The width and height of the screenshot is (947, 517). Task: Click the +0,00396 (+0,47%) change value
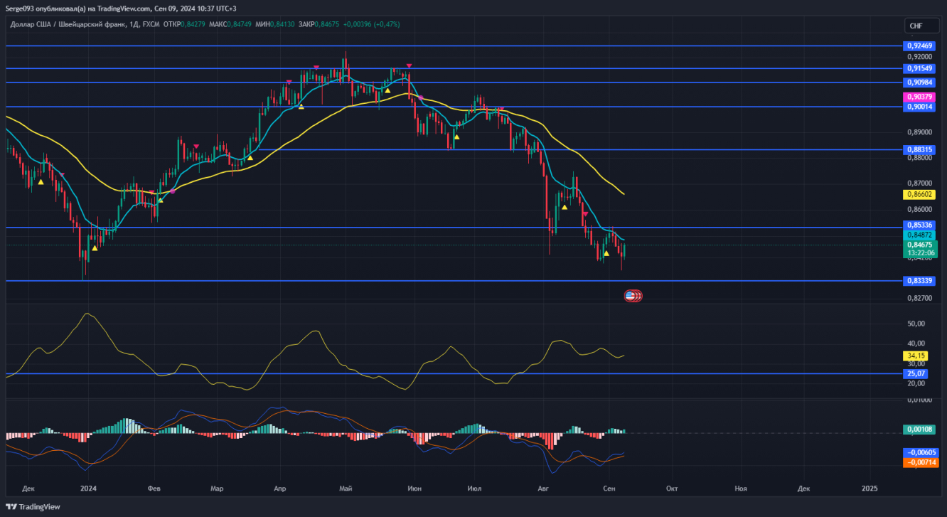point(371,24)
